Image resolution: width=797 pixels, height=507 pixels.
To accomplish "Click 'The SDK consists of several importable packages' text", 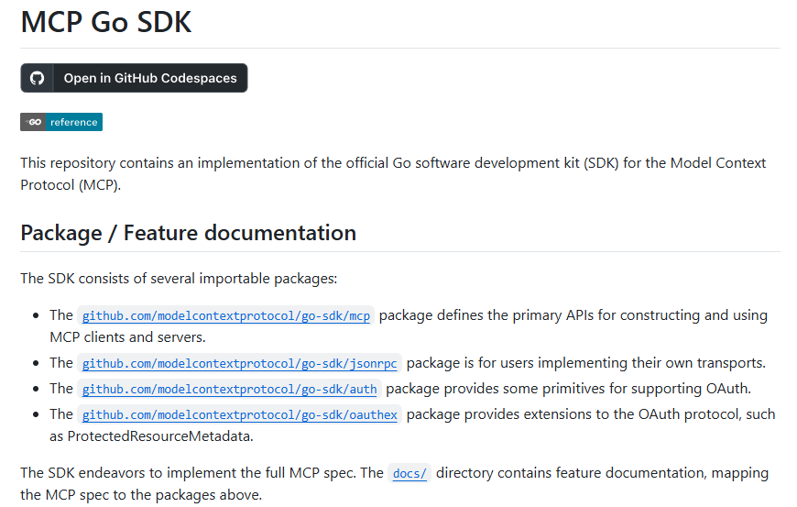I will 179,278.
